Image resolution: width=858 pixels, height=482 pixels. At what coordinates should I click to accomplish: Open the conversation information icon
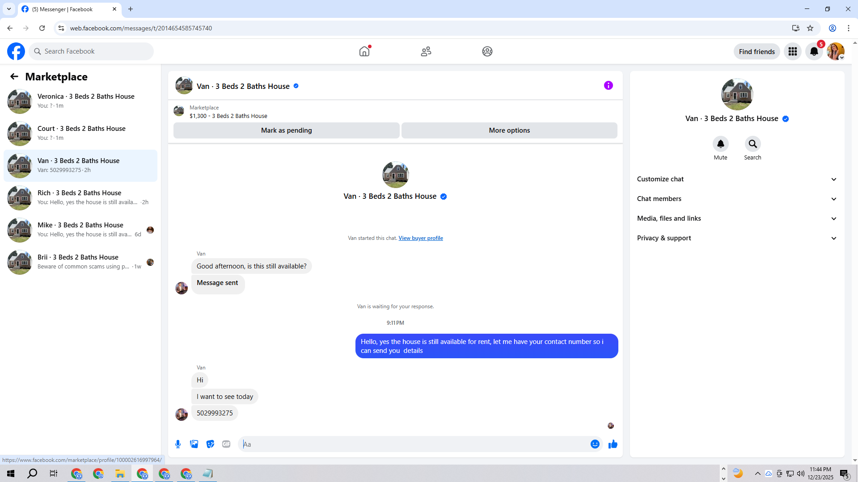(x=608, y=85)
